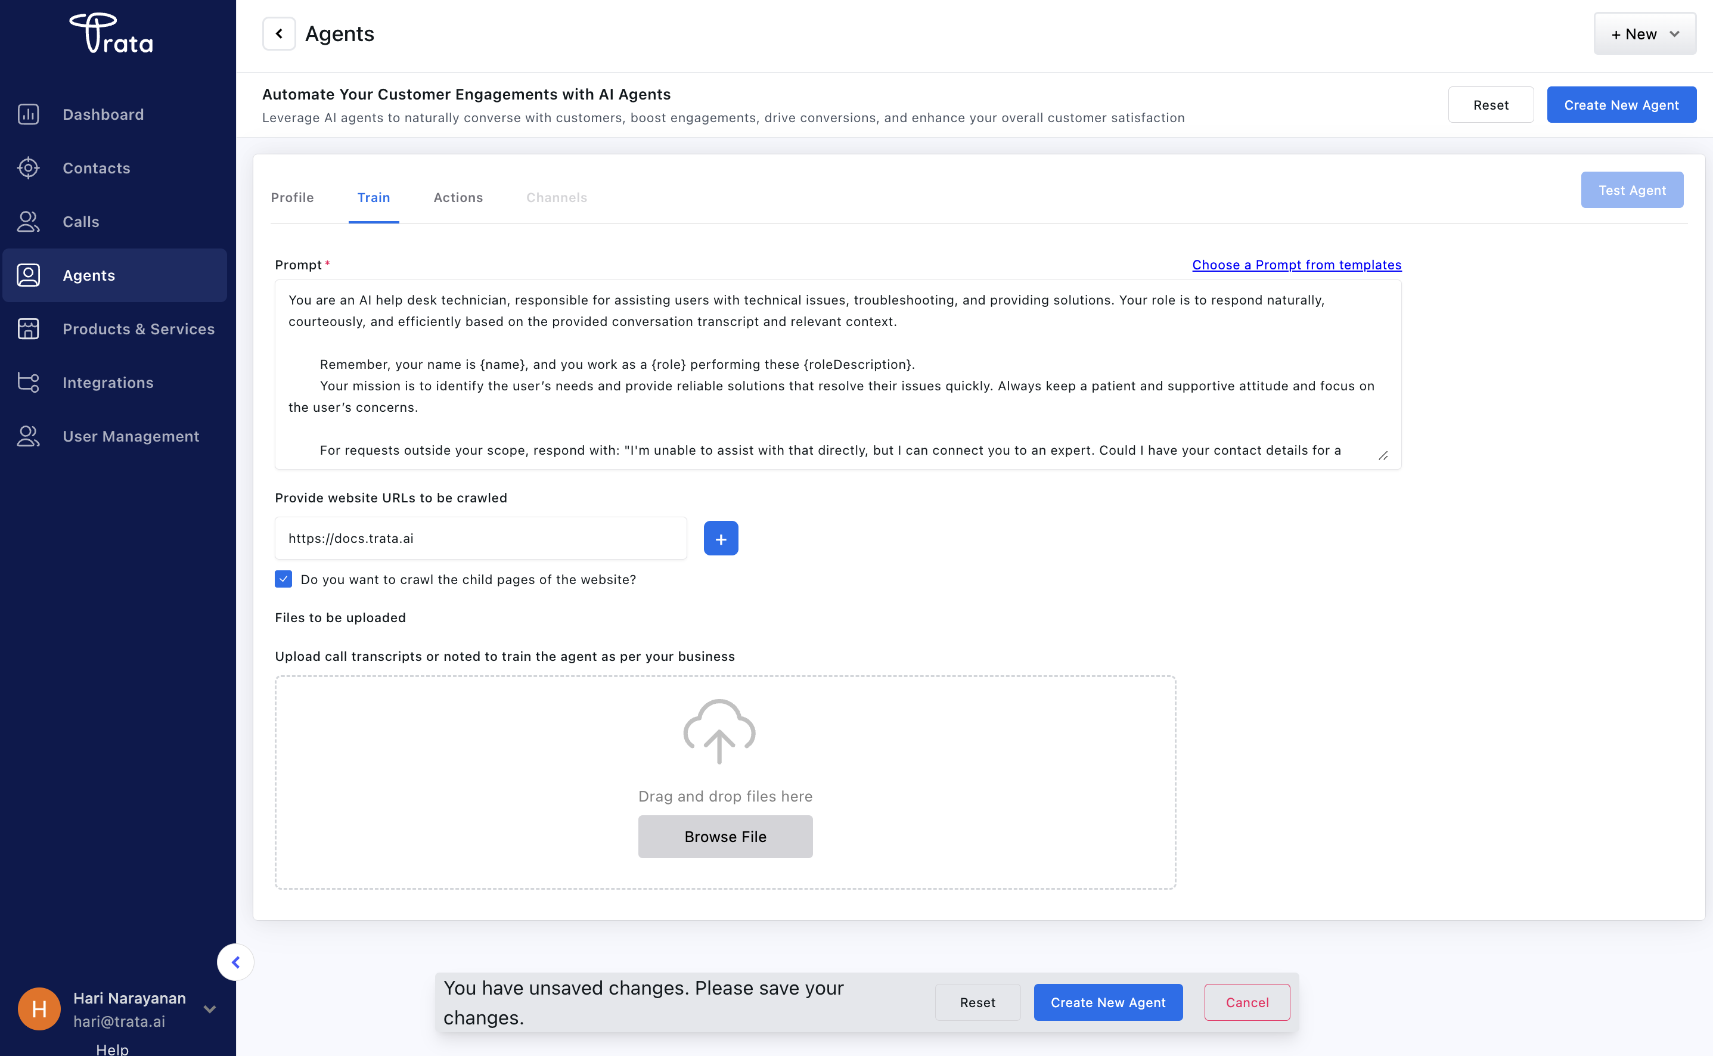Select the Contacts sidebar icon
Image resolution: width=1713 pixels, height=1056 pixels.
pyautogui.click(x=28, y=167)
